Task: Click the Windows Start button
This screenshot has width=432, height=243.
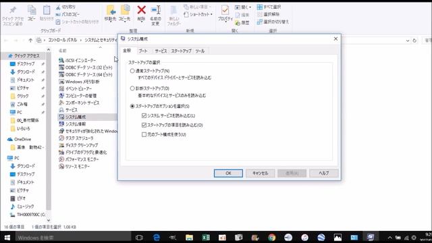Action: 7,237
